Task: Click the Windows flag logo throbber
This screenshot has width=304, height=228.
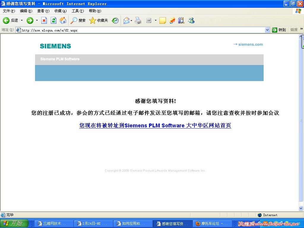Action: pyautogui.click(x=298, y=11)
